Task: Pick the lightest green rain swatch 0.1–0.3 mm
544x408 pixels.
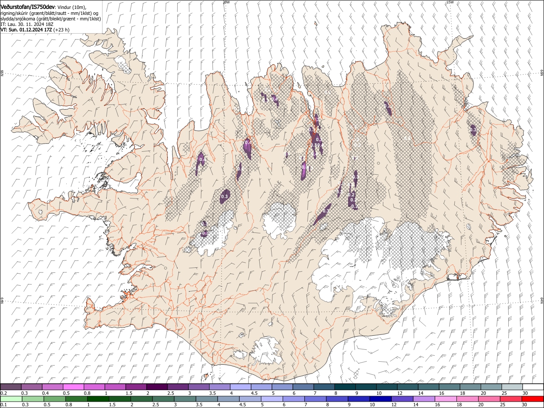Action: pyautogui.click(x=11, y=399)
